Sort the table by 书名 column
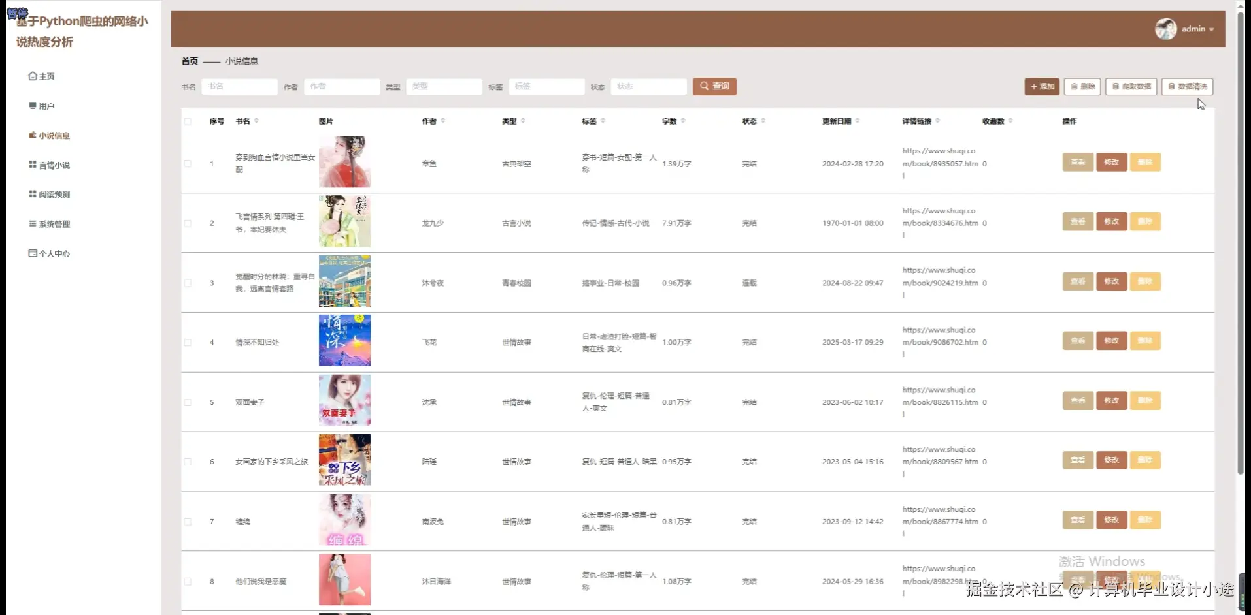The width and height of the screenshot is (1251, 615). click(256, 121)
